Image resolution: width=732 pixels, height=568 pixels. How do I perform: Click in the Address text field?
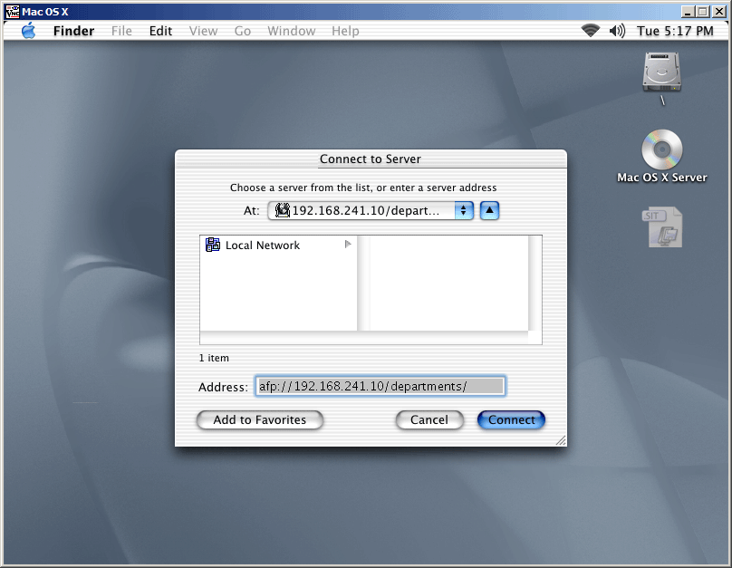[x=379, y=387]
